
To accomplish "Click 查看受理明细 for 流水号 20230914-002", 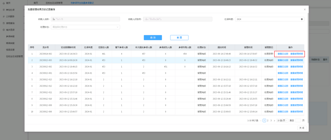I will (297, 54).
